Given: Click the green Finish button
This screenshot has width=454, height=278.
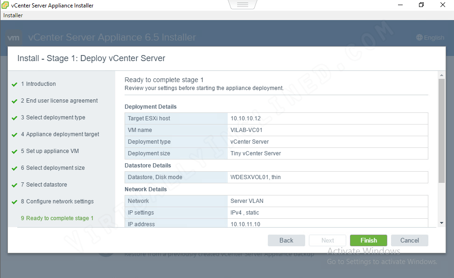Looking at the screenshot, I should point(368,240).
